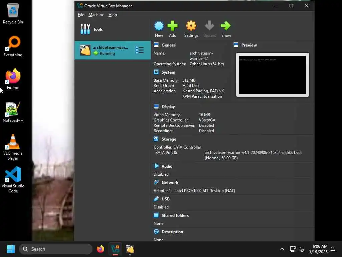This screenshot has width=342, height=257.
Task: Expand the system tray hidden icons chevron
Action: tap(282, 249)
